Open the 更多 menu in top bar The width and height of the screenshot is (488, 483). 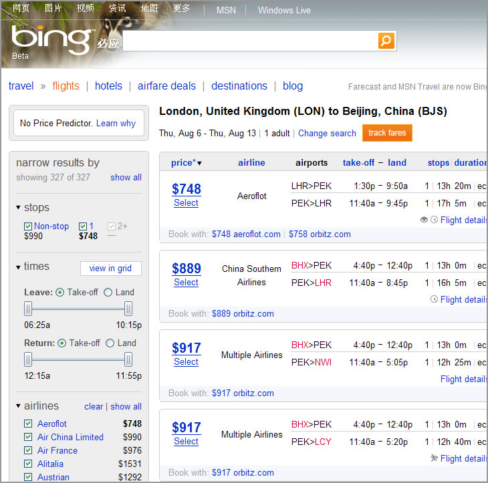pyautogui.click(x=181, y=8)
